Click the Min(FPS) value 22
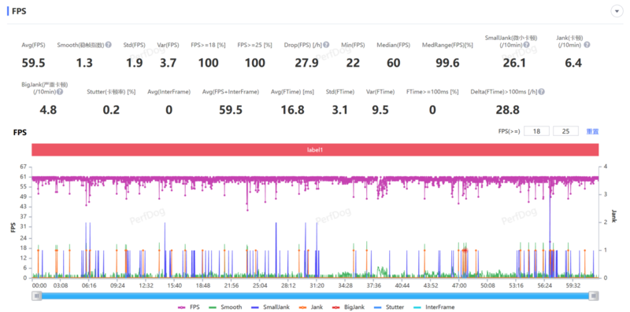 (353, 63)
